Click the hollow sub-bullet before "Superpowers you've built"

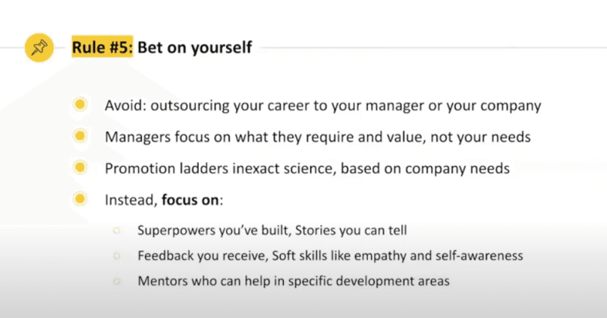coord(116,229)
